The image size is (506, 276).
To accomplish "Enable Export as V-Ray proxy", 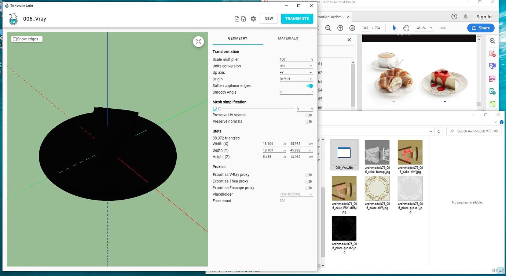I will (309, 175).
